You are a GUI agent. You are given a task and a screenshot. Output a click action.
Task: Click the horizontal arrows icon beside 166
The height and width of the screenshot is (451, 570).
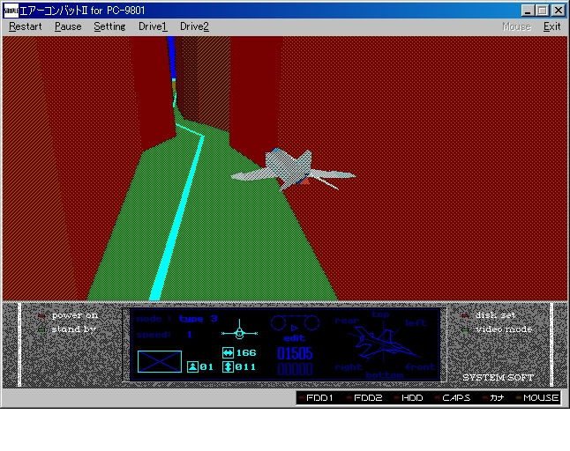point(228,352)
